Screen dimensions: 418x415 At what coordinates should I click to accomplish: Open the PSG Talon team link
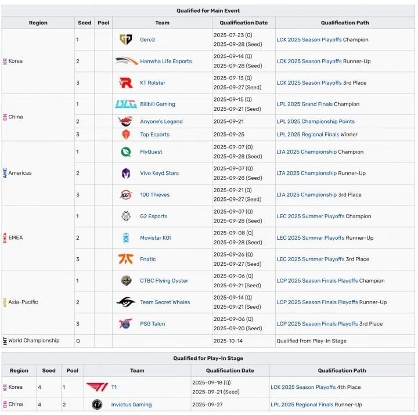click(152, 324)
